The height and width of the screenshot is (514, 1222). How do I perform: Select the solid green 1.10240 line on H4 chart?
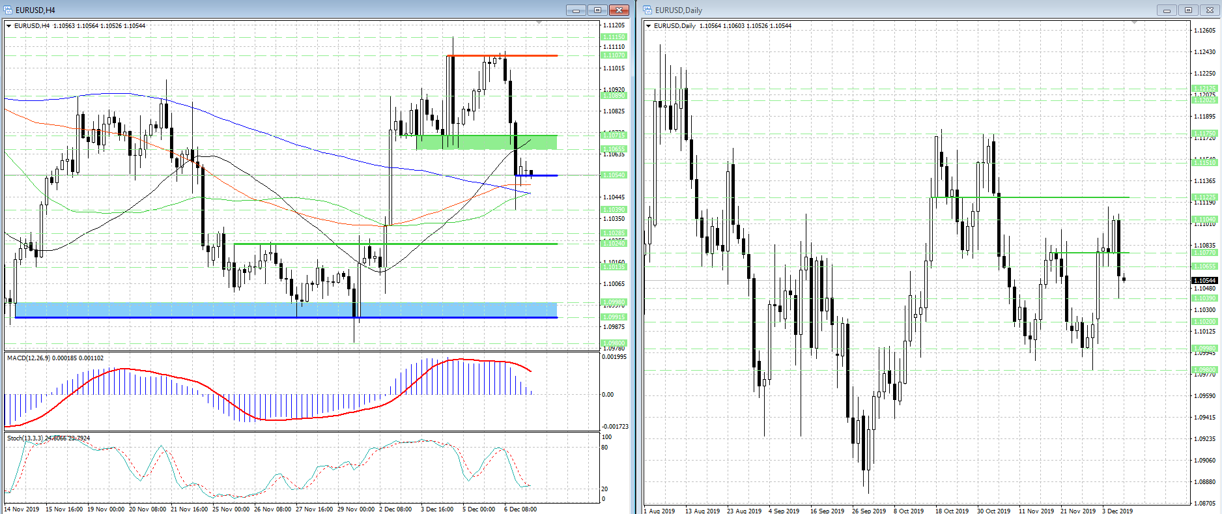click(x=395, y=244)
